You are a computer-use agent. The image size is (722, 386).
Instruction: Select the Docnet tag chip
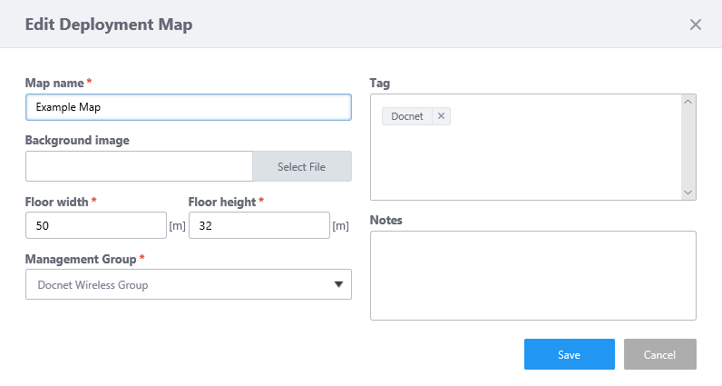pos(407,116)
